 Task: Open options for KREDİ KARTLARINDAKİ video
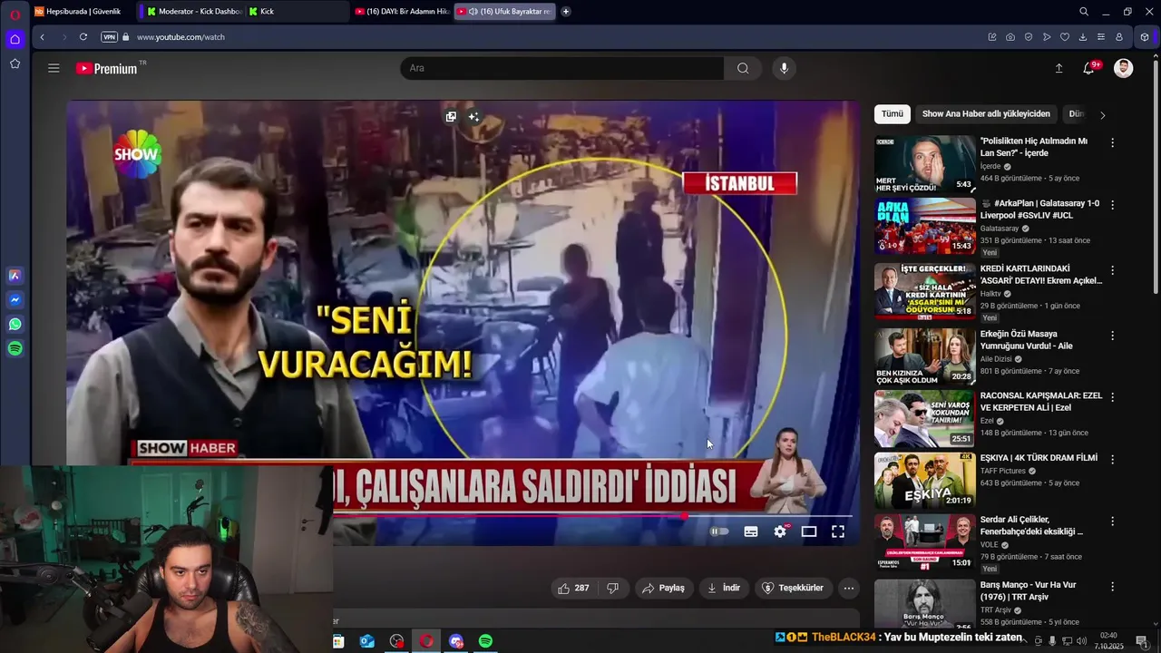(1112, 270)
